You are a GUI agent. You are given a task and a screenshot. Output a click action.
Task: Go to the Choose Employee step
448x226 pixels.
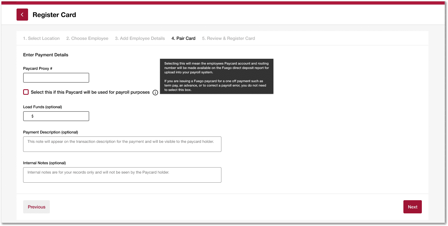coord(87,38)
